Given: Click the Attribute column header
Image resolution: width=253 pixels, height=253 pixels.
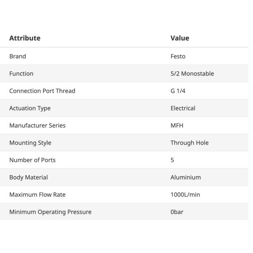Looking at the screenshot, I should pos(25,38).
